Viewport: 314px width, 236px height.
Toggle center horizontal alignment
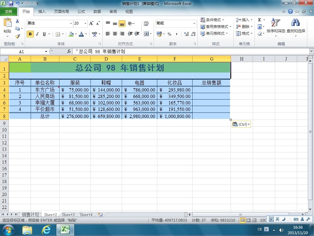[x=115, y=34]
